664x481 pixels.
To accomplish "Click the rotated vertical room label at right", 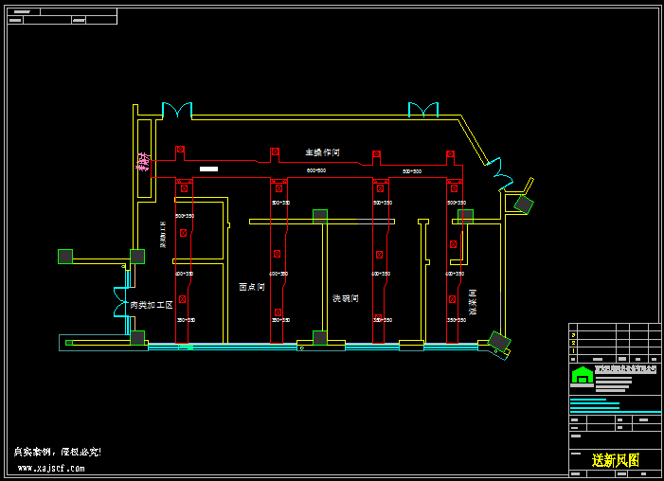I will click(473, 302).
